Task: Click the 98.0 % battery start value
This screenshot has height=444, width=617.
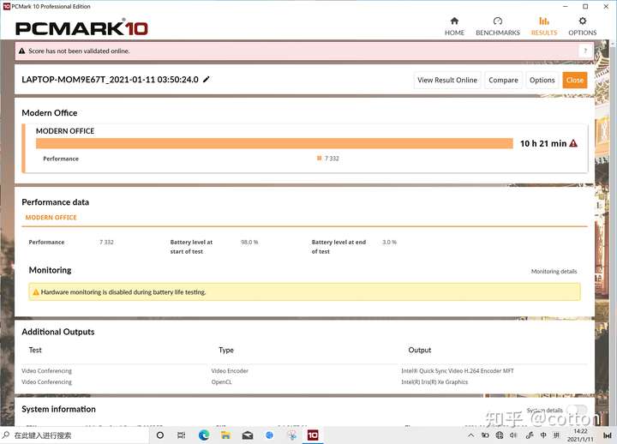Action: pos(249,242)
